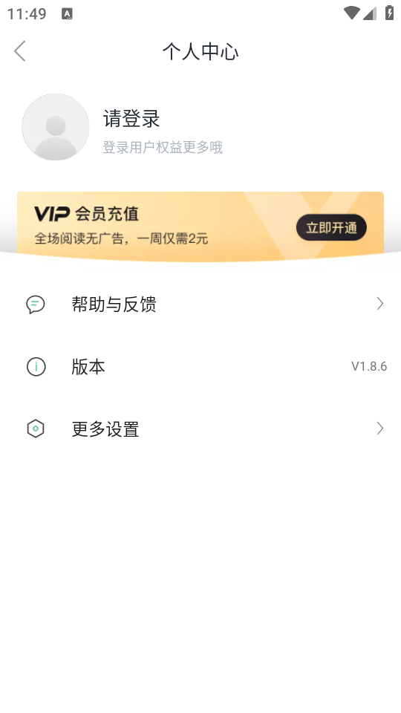The image size is (401, 713).
Task: Tap the keyboard input indicator icon
Action: pyautogui.click(x=67, y=13)
